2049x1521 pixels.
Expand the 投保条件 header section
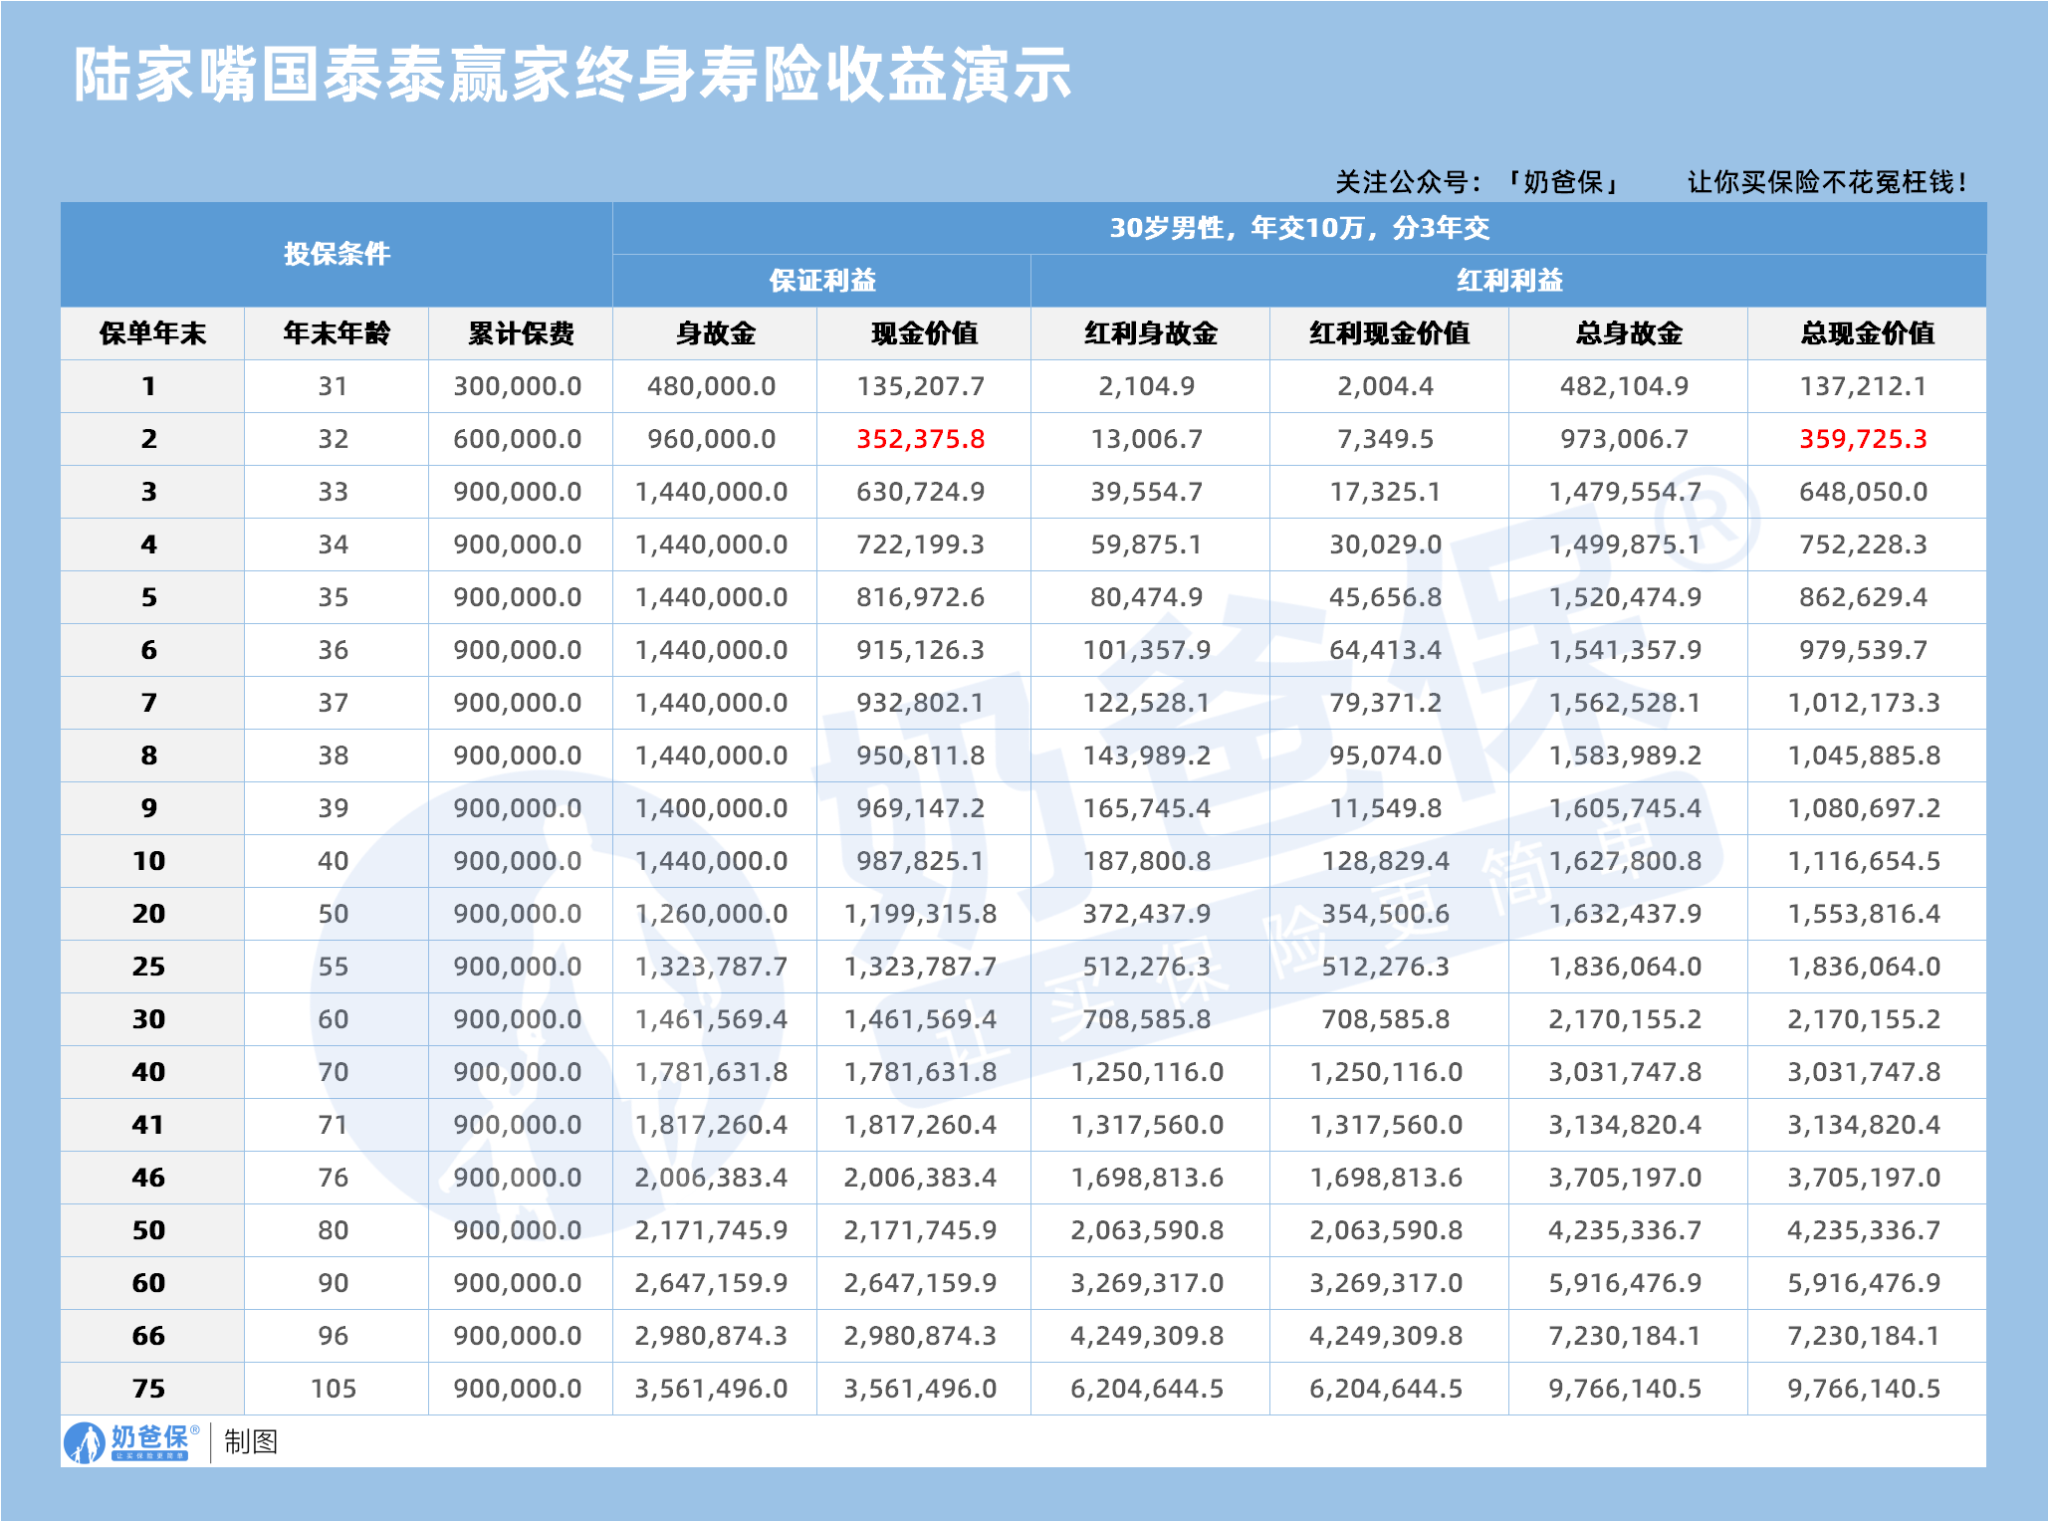tap(339, 255)
